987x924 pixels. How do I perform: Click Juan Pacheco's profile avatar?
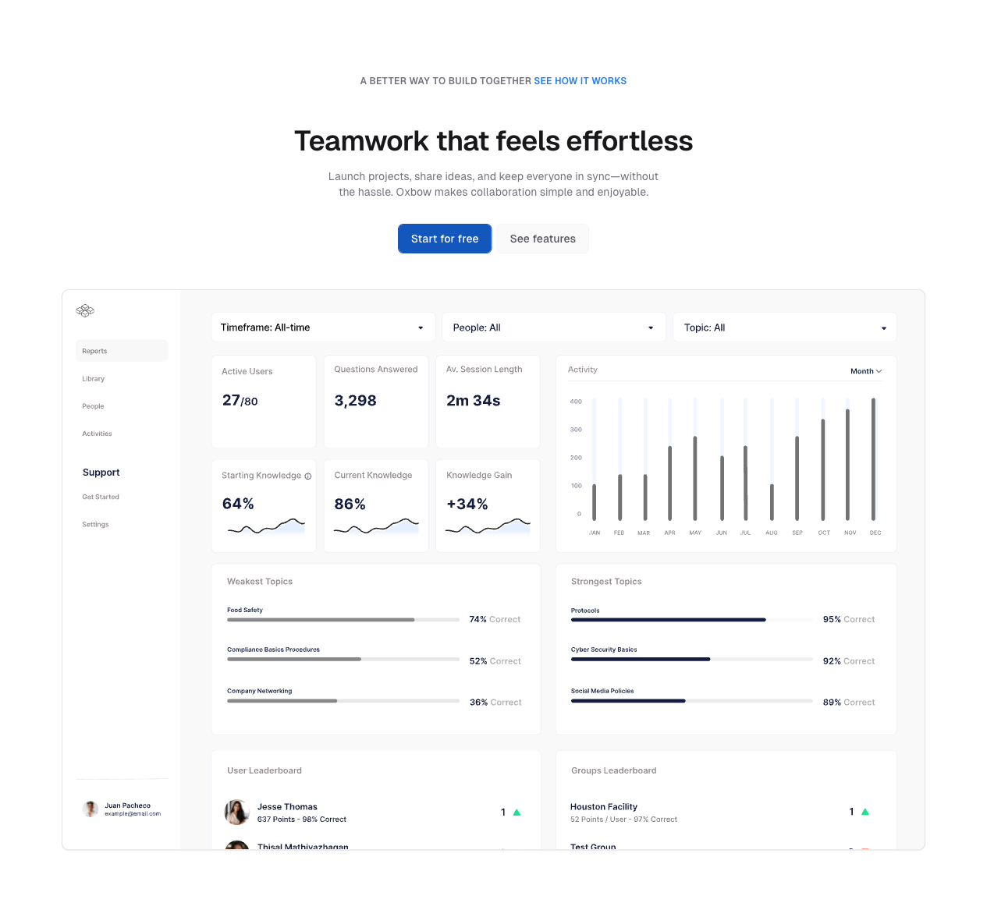point(91,809)
